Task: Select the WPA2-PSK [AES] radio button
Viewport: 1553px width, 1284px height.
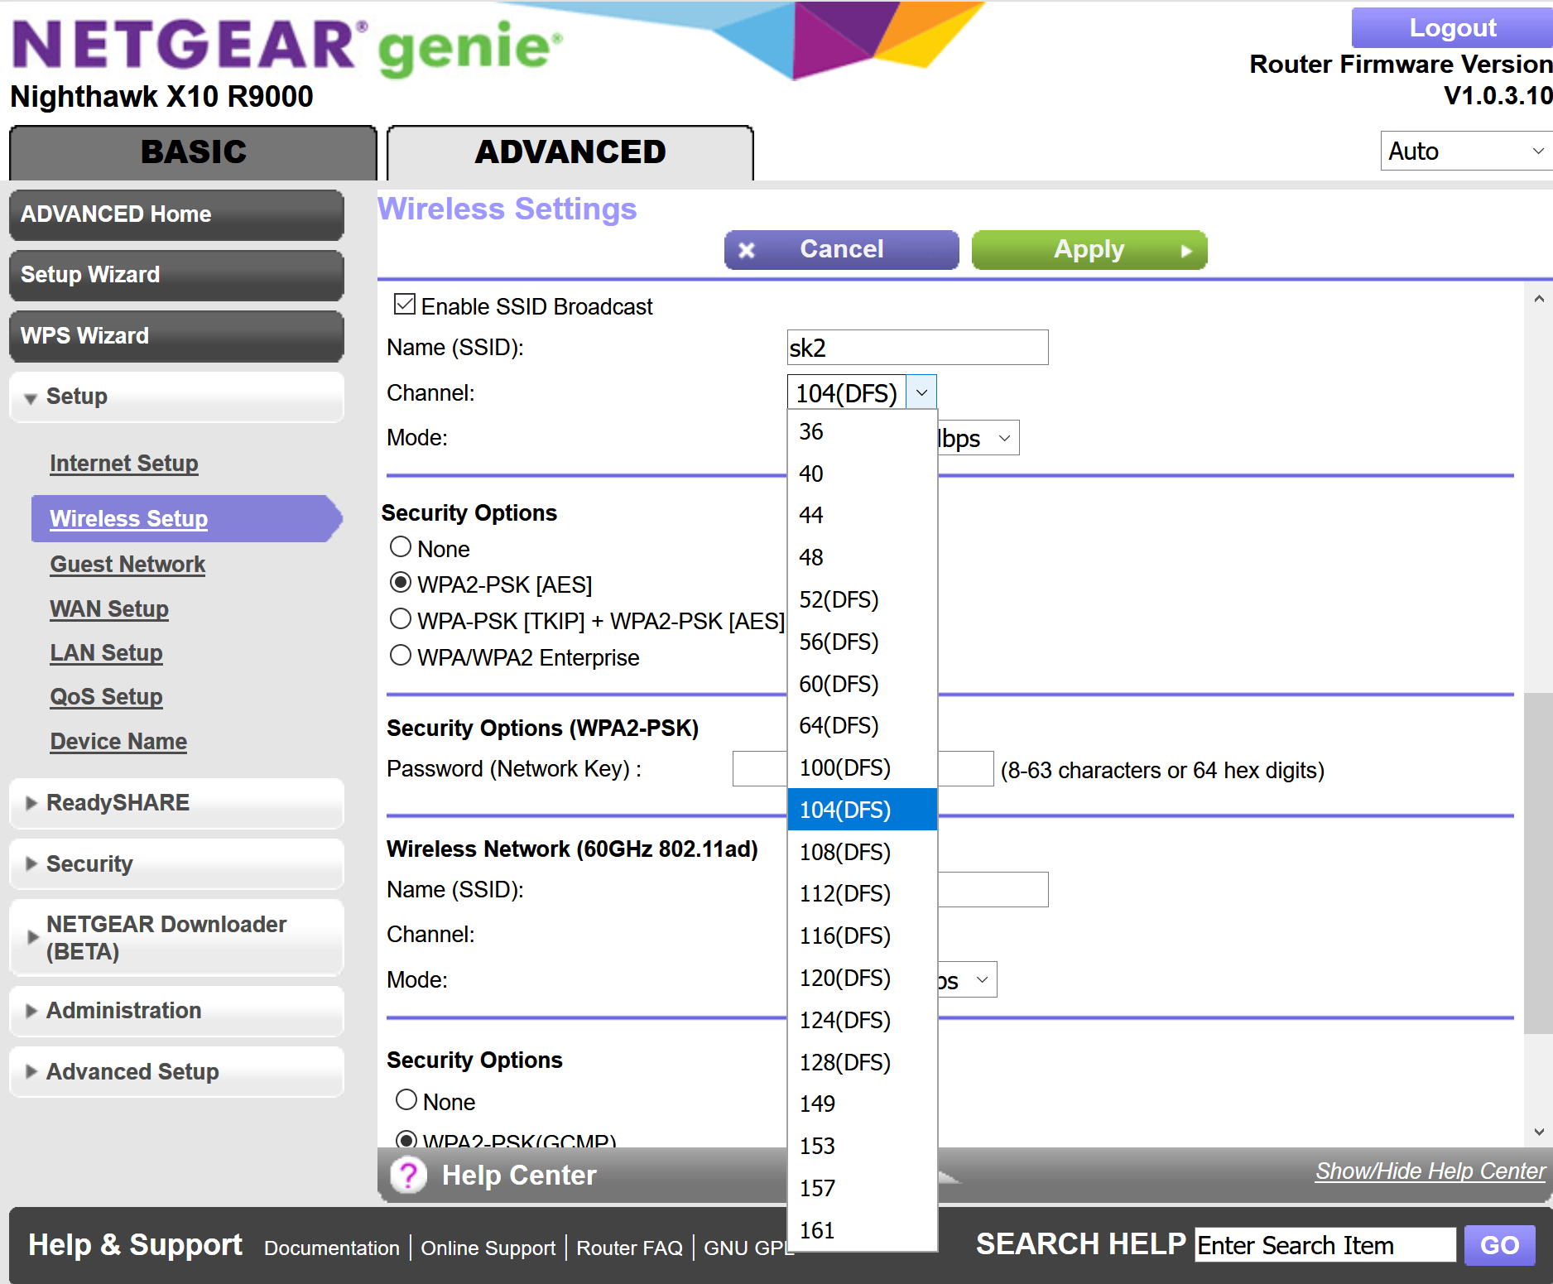Action: (x=401, y=582)
